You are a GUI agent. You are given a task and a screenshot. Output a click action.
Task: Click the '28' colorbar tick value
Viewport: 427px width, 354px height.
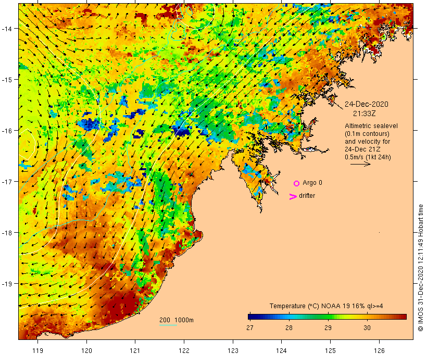[289, 328]
